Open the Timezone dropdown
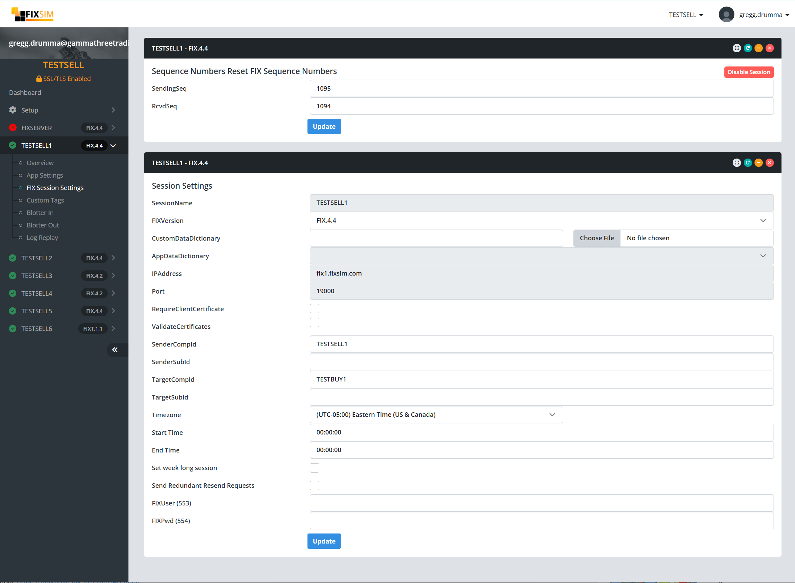 click(x=436, y=415)
